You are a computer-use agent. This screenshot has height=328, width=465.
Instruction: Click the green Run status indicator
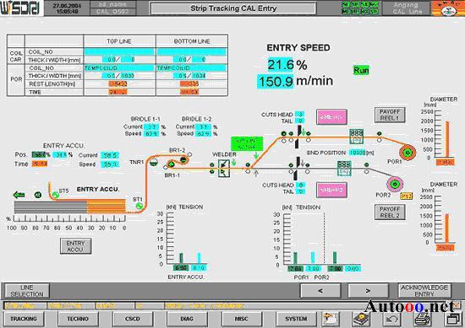361,70
